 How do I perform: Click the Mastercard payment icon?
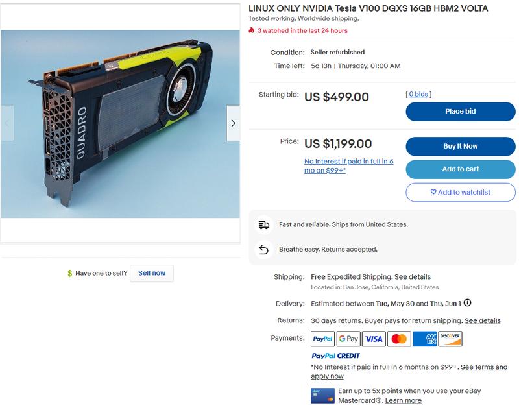(399, 339)
